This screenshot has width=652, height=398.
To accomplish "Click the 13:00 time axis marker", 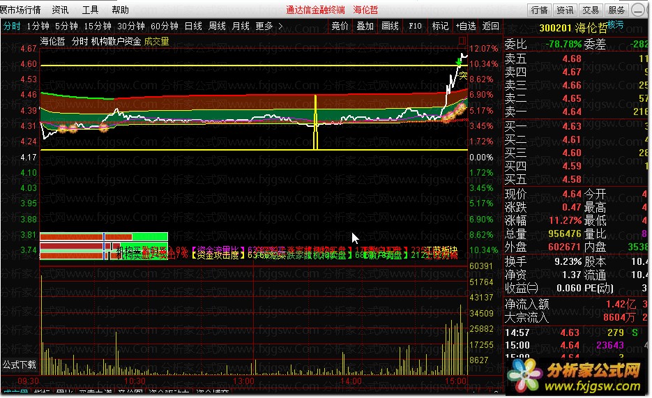I will 243,381.
